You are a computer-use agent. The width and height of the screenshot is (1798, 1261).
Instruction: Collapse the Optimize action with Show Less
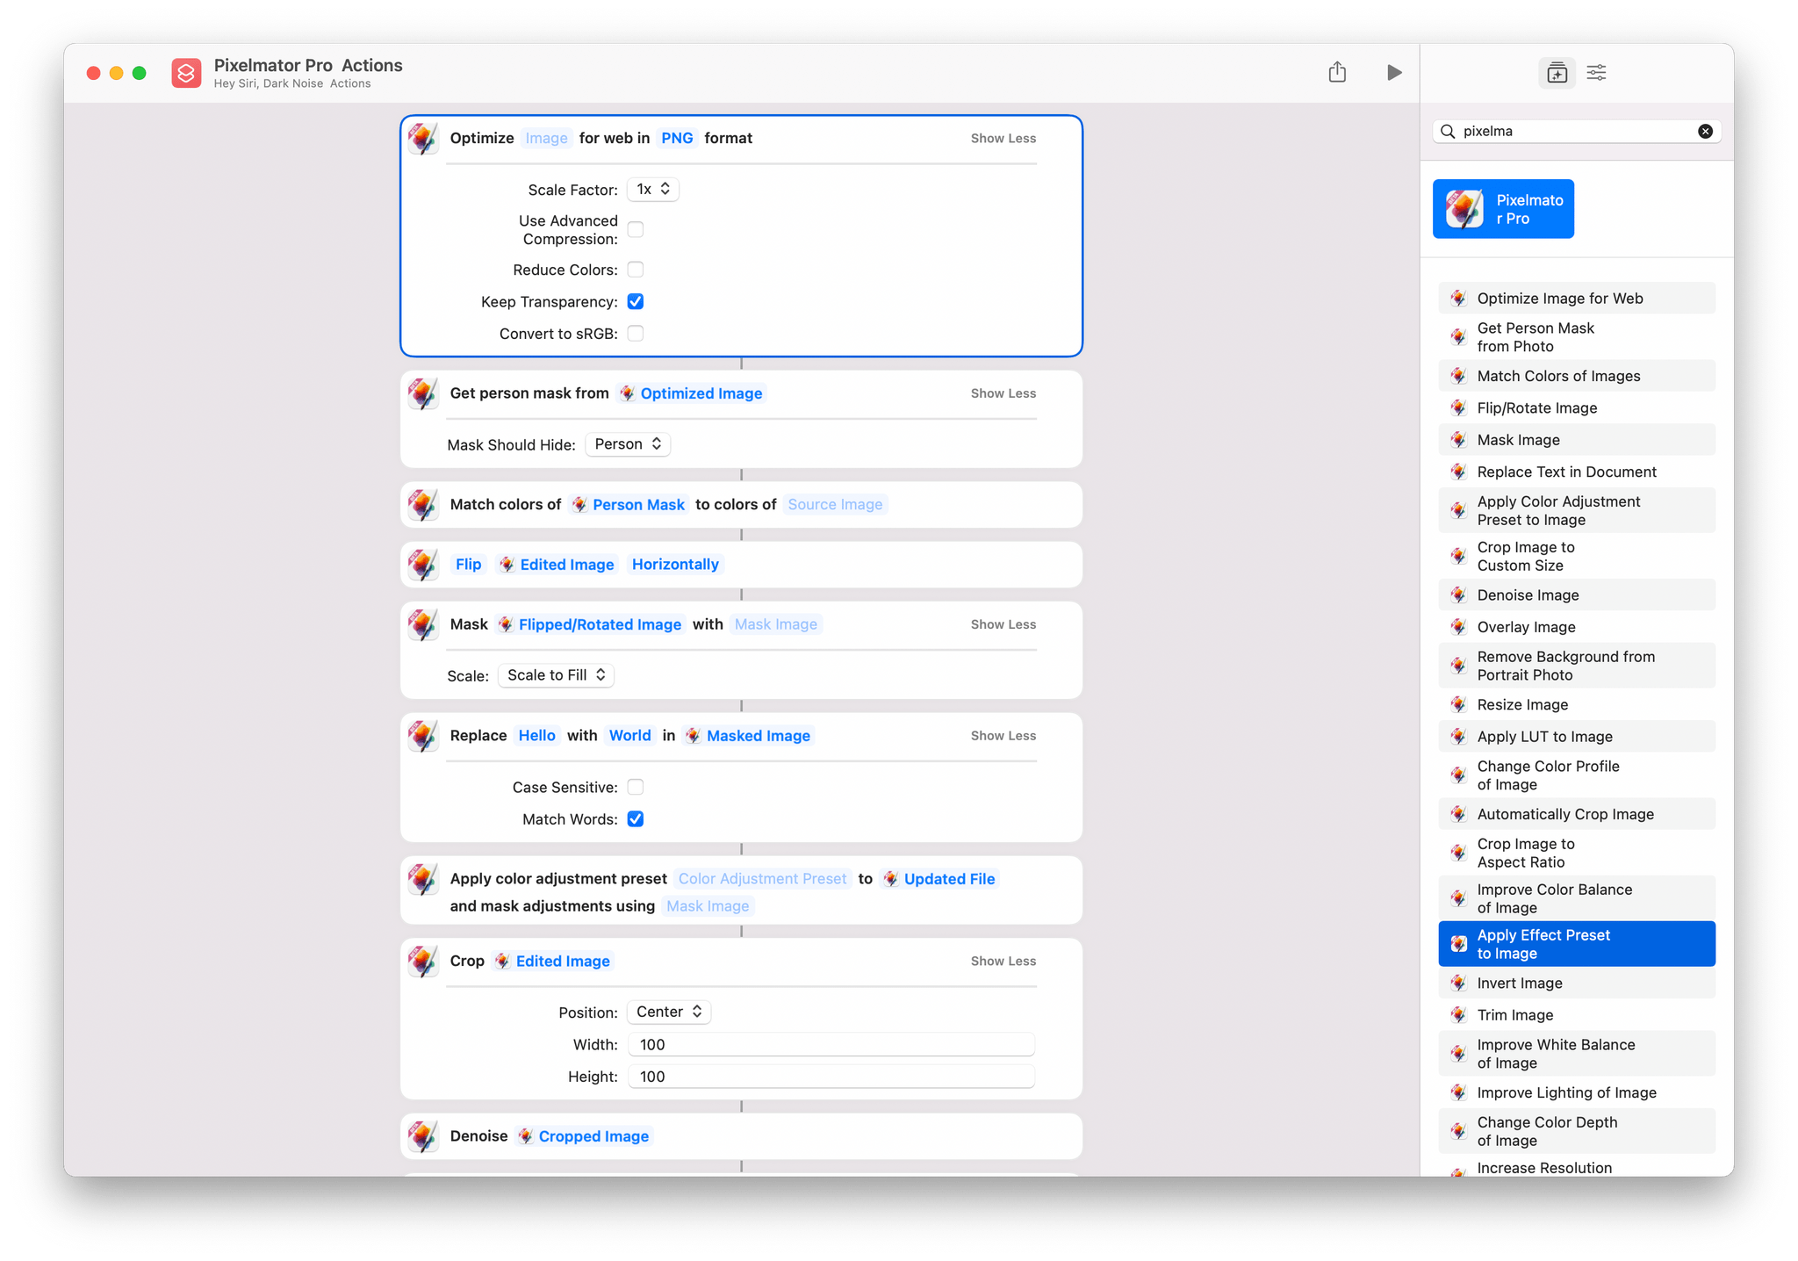(x=1003, y=139)
